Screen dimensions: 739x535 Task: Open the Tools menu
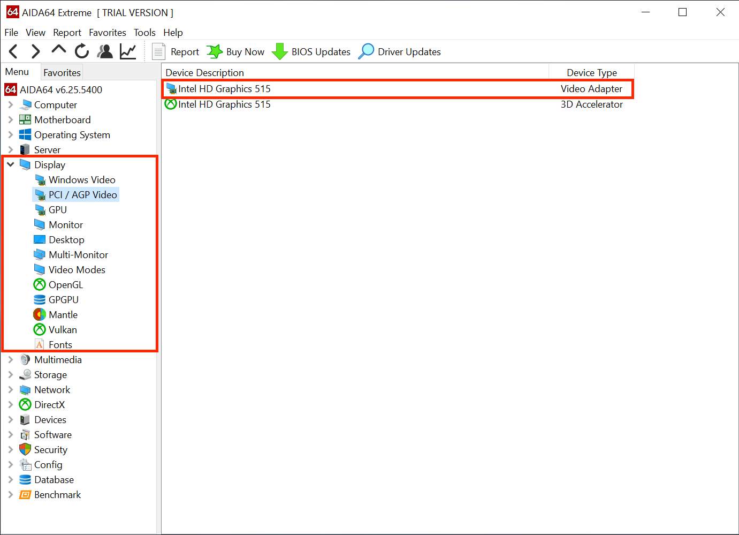pyautogui.click(x=144, y=33)
